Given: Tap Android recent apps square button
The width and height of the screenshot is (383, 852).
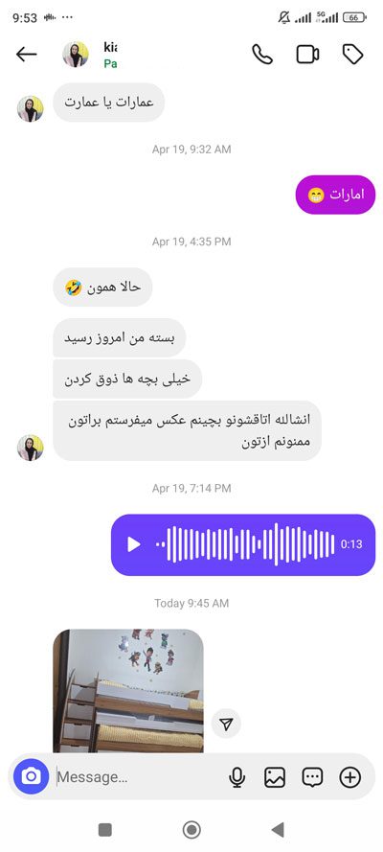Looking at the screenshot, I should click(x=105, y=830).
